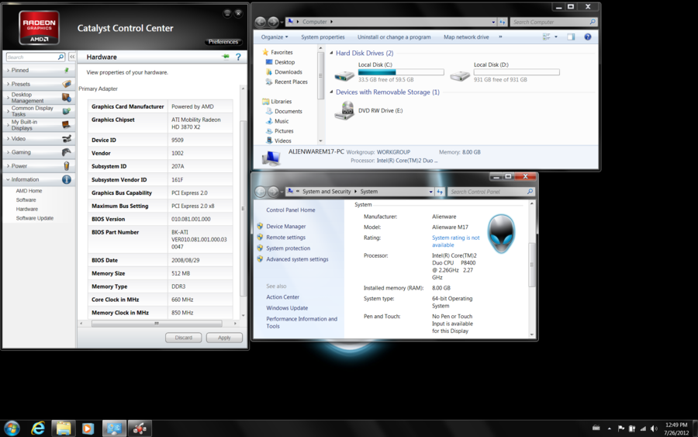This screenshot has width=698, height=437.
Task: Click the Apply button in Catalyst
Action: tap(224, 338)
